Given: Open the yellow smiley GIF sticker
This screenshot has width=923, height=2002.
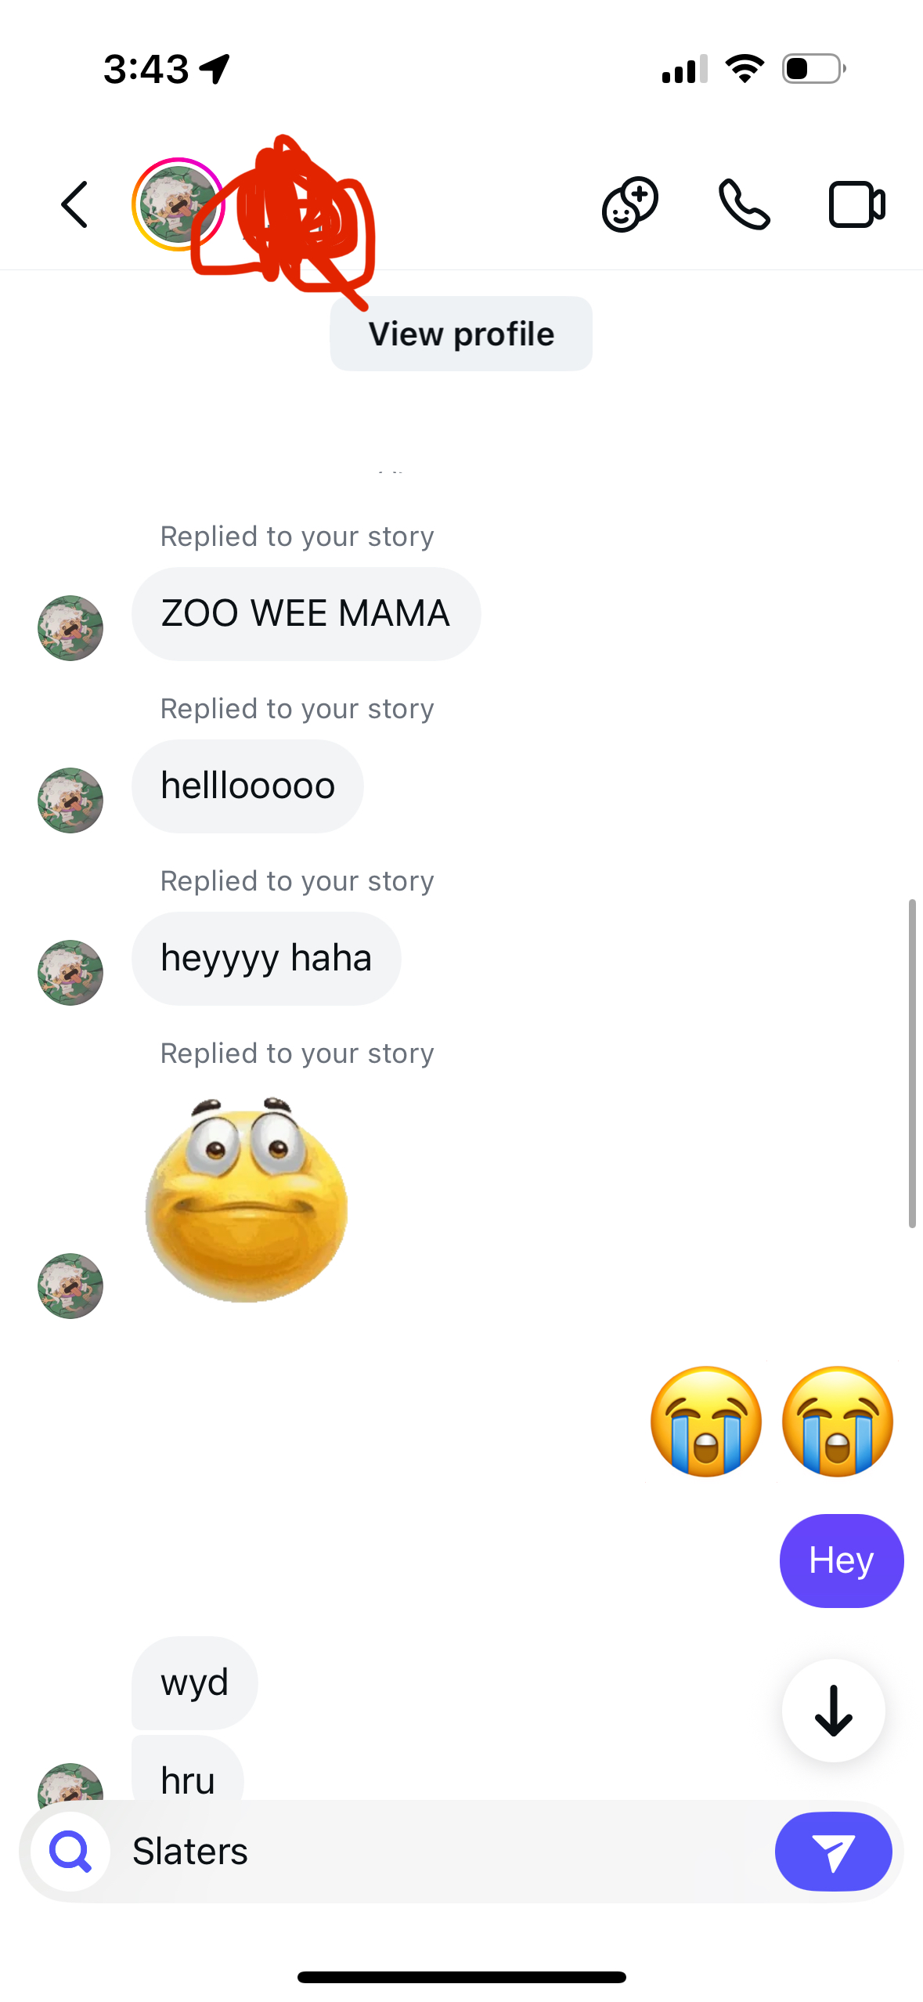Looking at the screenshot, I should 247,1201.
